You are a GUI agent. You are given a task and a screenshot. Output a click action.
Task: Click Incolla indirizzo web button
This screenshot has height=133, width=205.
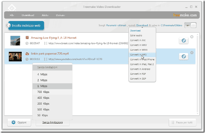[26, 25]
